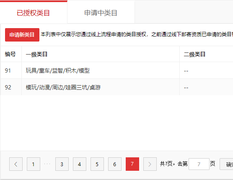233x180 pixels.
Task: Jump to page 3
Action: (x=62, y=164)
